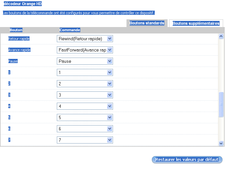The height and width of the screenshot is (177, 226).
Task: Click the vertical scrollbar thumb
Action: point(221,104)
